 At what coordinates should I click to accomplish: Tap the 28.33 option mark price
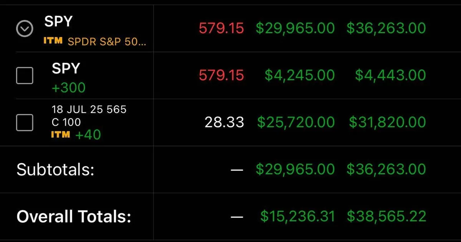(x=224, y=122)
